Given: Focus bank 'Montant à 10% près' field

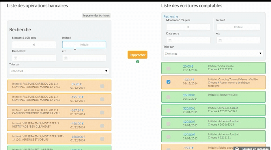Looking at the screenshot, I should tap(34, 45).
